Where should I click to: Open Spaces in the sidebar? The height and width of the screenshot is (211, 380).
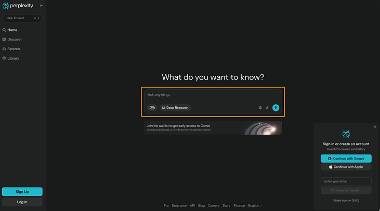pyautogui.click(x=11, y=49)
